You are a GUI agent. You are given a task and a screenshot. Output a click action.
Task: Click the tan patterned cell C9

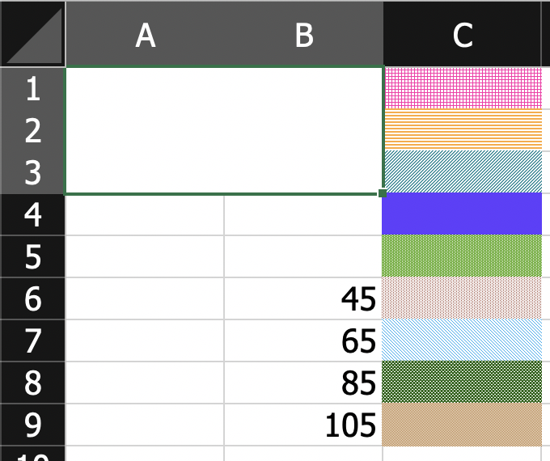point(462,424)
